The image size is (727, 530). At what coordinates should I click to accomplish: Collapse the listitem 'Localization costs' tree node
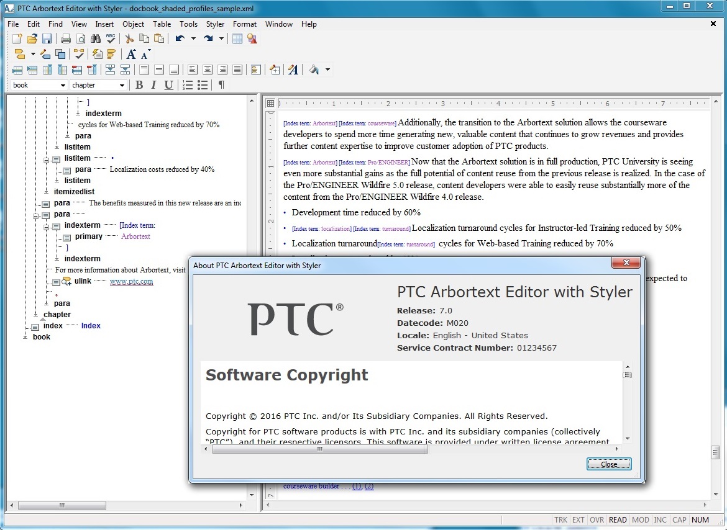coord(46,160)
